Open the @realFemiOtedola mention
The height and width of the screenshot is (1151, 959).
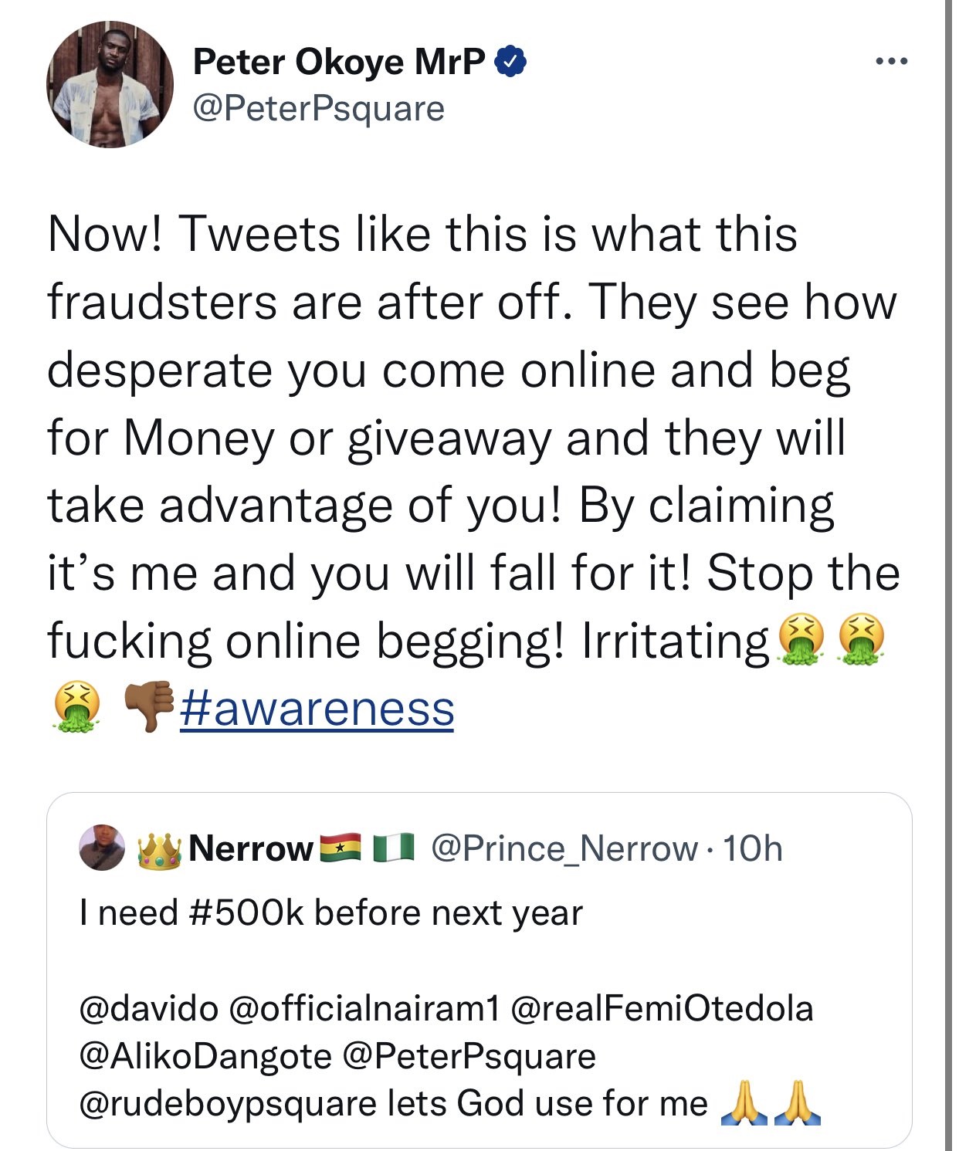coord(662,1009)
